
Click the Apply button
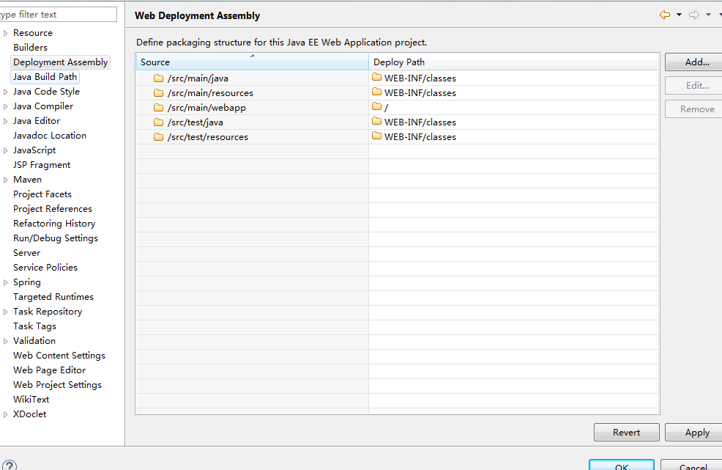click(696, 433)
